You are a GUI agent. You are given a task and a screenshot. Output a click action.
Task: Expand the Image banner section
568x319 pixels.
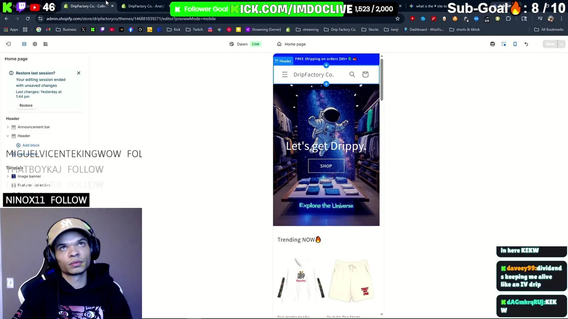[x=8, y=176]
